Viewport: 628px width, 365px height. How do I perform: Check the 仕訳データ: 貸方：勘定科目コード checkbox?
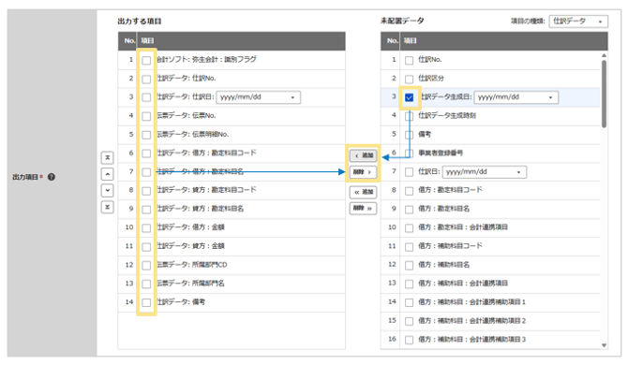coord(146,191)
